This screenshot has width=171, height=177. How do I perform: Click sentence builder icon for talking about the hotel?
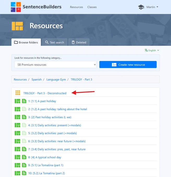tap(17, 109)
